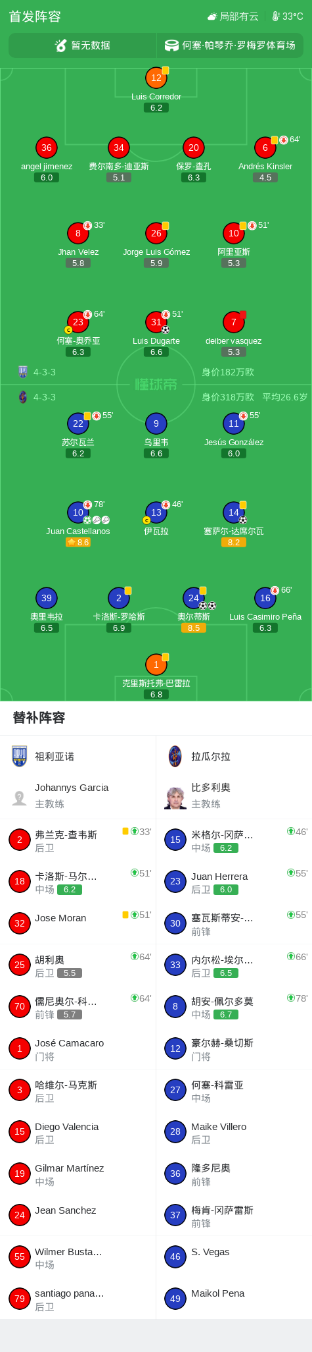Open the 局部有云 weather indicator
The height and width of the screenshot is (1352, 312).
233,16
